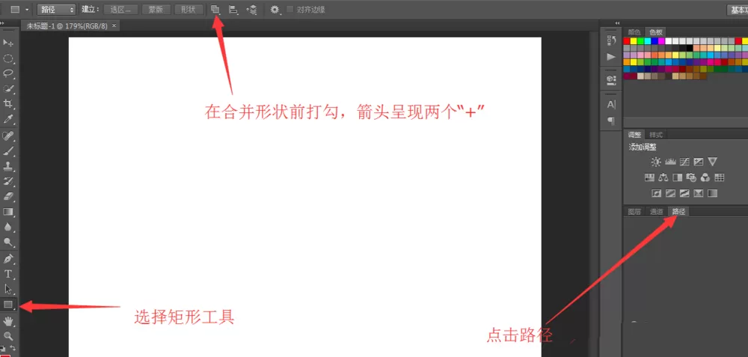Open the Paragraph panel icon
Screen dimensions: 748x357
point(611,120)
